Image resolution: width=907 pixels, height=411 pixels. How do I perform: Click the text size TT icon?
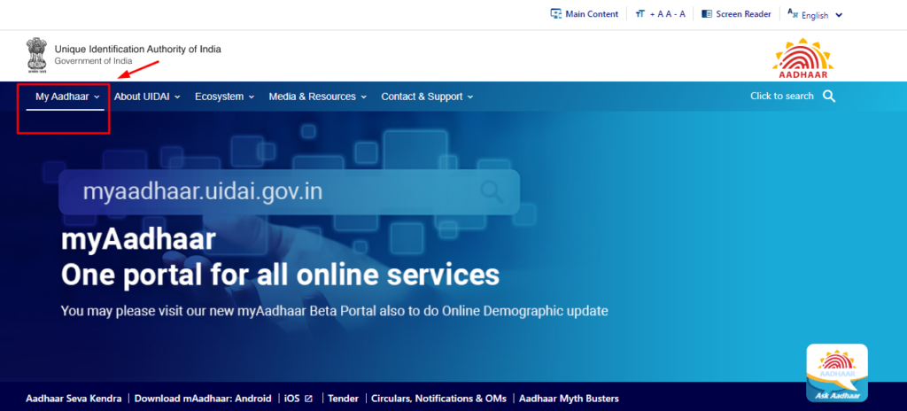point(640,14)
